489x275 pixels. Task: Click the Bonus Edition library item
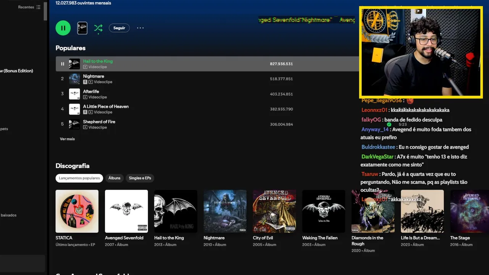[16, 71]
